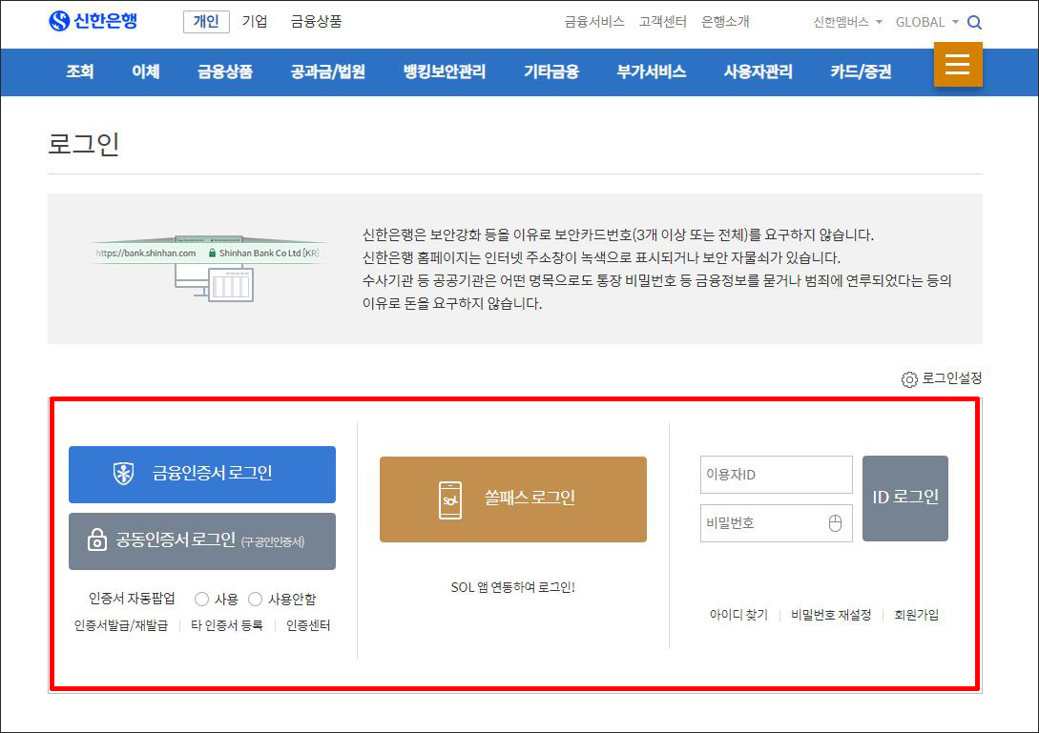Click the 인증서발급/재발급 link
The image size is (1039, 733).
pos(120,625)
